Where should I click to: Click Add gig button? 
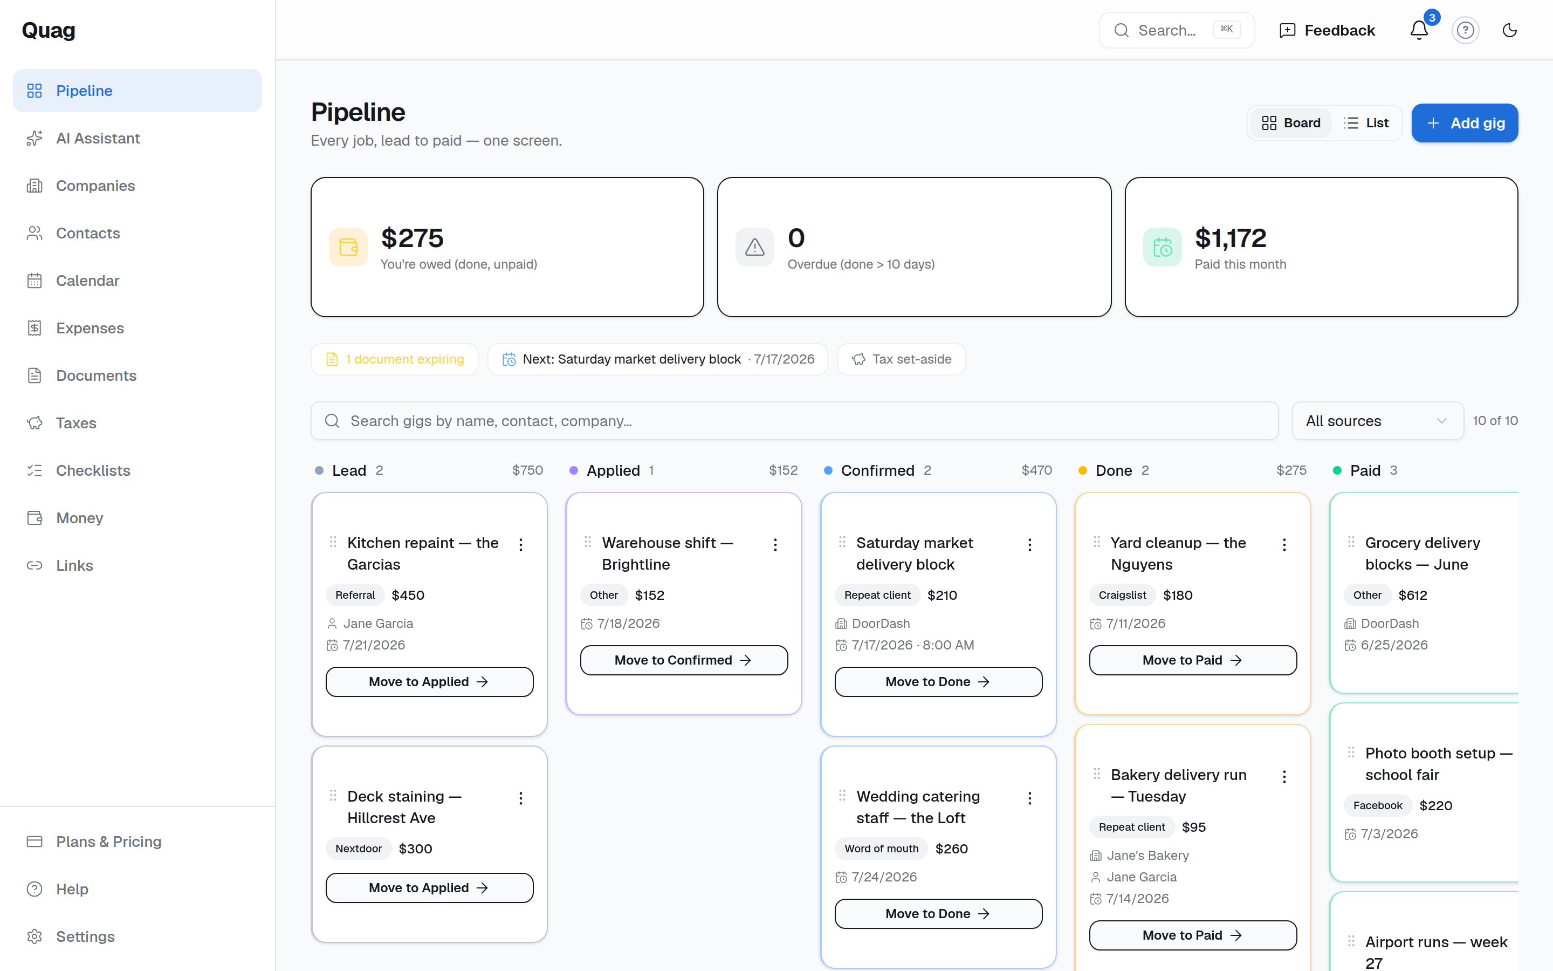[1465, 122]
